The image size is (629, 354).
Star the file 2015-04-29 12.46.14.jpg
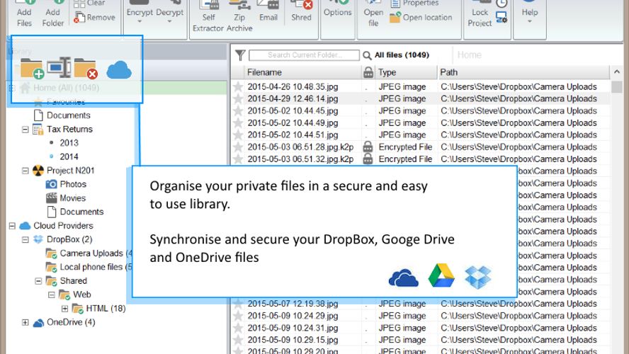coord(238,98)
